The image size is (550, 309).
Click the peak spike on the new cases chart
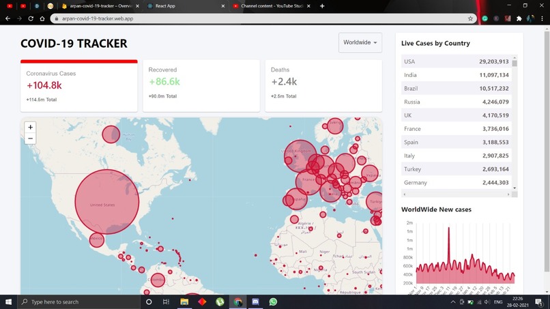[x=448, y=229]
